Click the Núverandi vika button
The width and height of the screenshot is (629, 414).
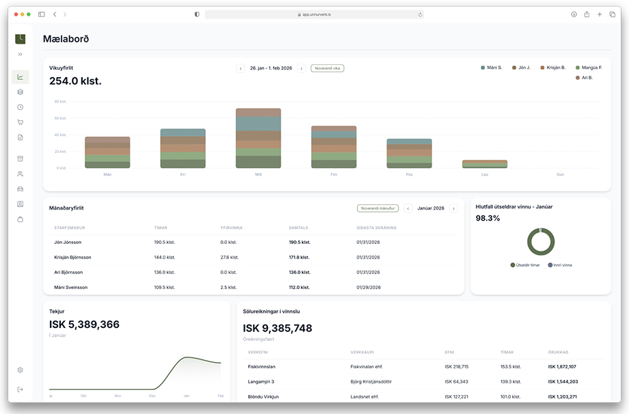tap(327, 68)
